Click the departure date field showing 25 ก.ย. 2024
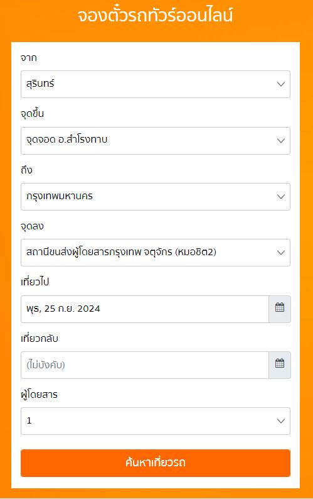Screen dimensions: 313x499 click(145, 309)
